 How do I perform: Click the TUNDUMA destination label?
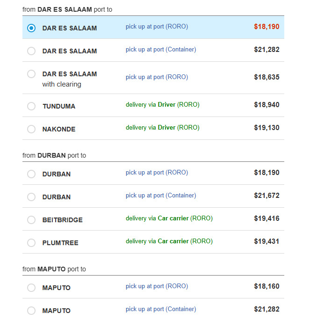[59, 106]
